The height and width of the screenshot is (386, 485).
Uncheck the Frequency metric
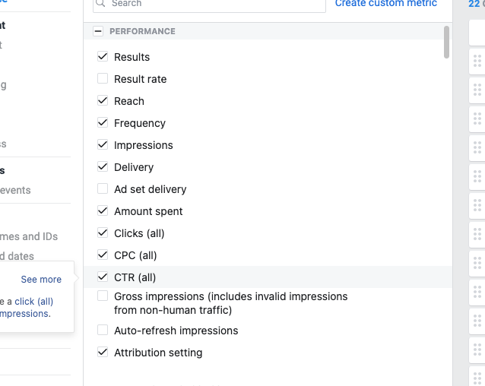tap(103, 123)
